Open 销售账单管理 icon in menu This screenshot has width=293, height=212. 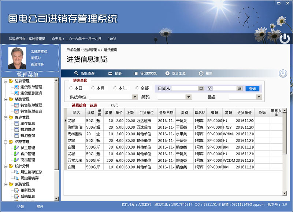point(16,105)
